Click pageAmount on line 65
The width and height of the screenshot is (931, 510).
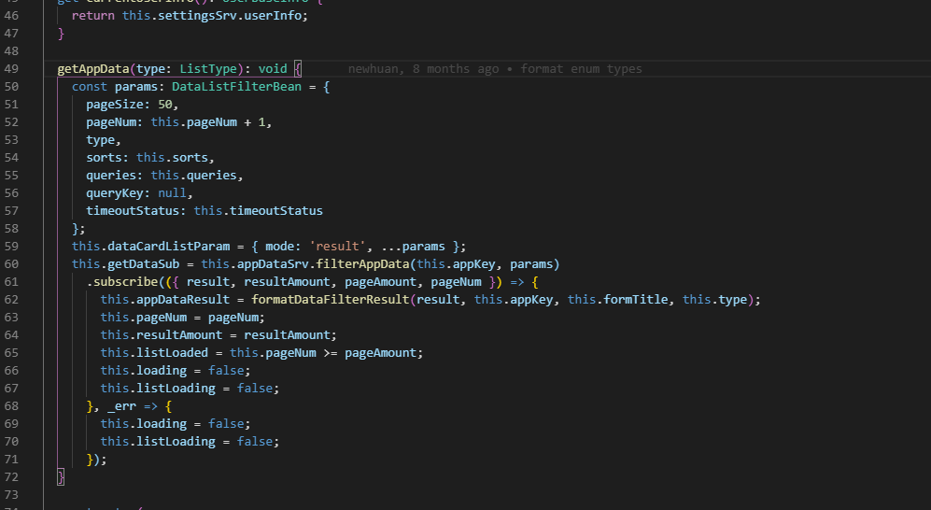coord(380,353)
